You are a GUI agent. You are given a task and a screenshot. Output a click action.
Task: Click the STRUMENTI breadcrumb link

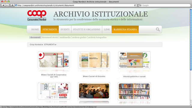49,45
